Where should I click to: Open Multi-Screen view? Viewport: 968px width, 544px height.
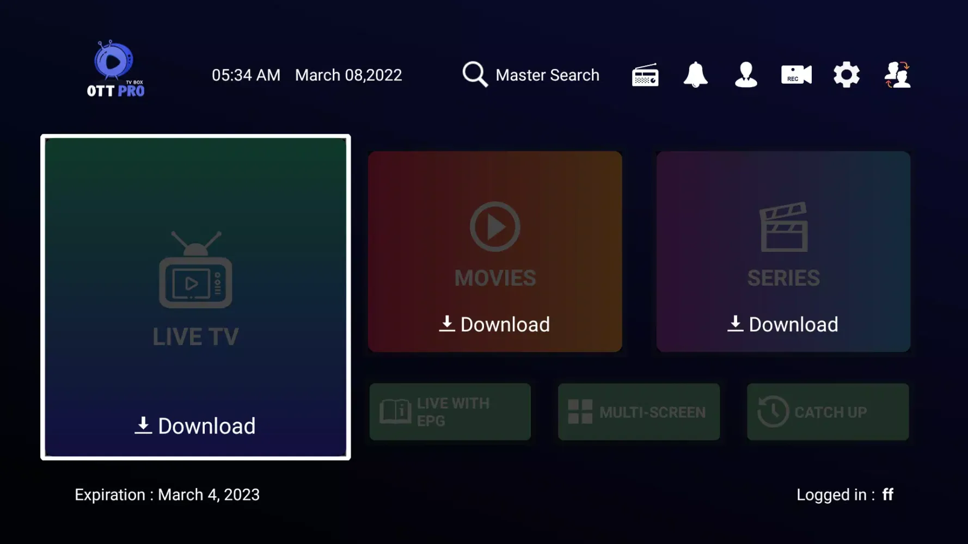639,412
